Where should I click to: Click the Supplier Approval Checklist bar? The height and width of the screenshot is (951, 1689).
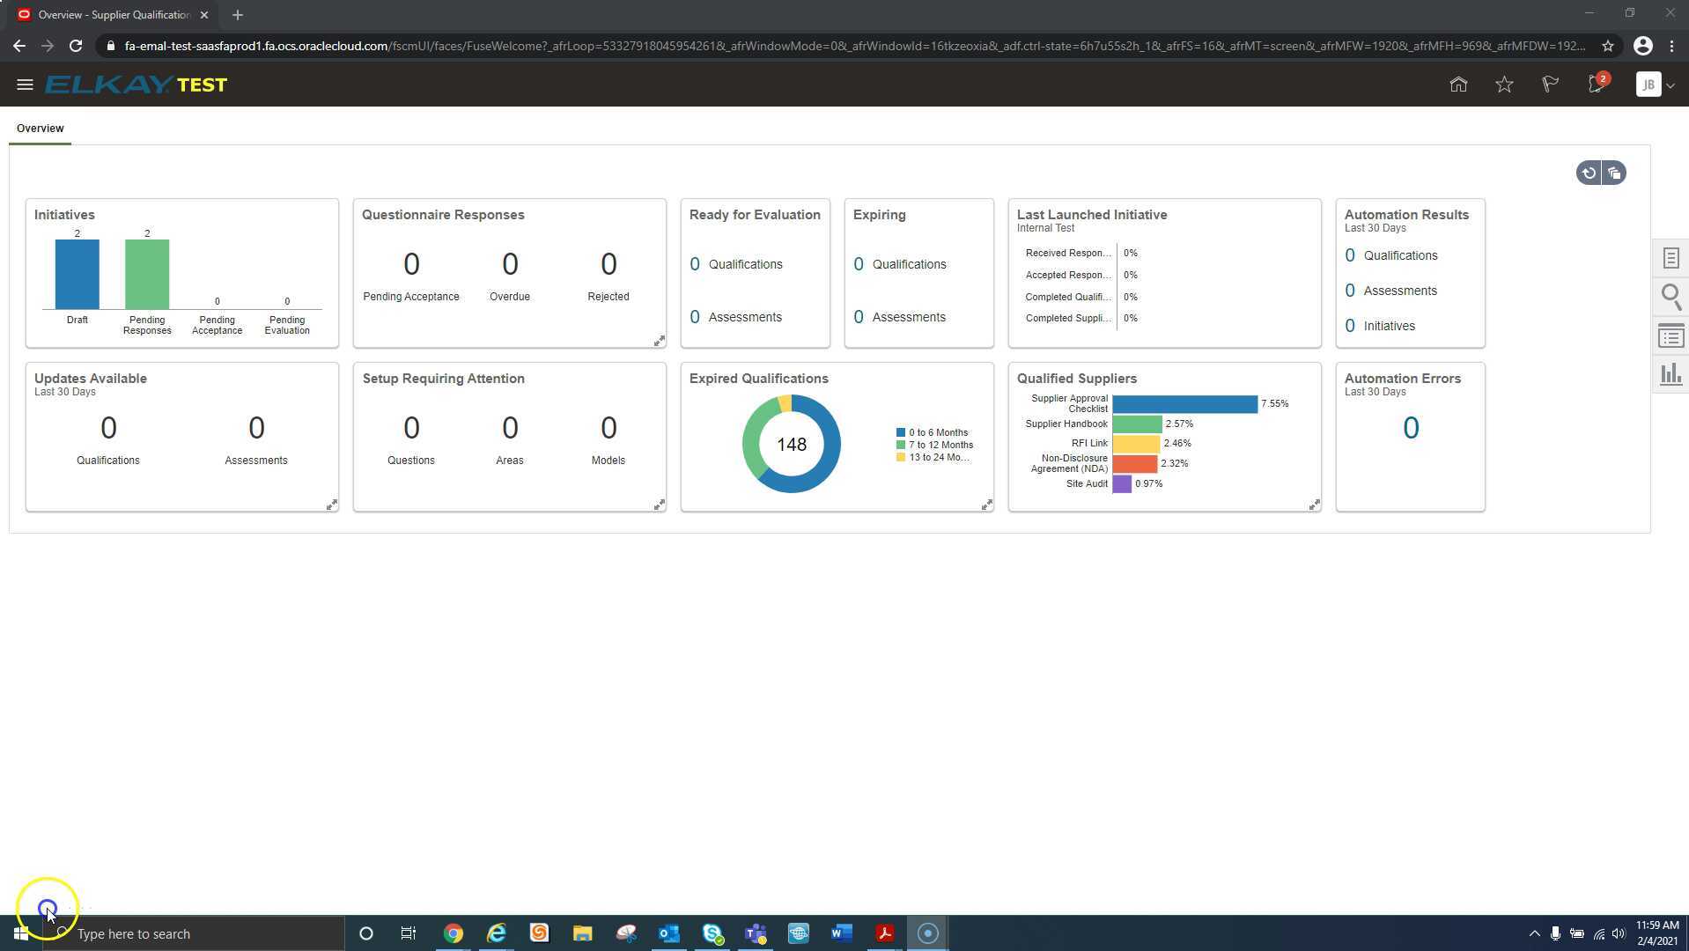[x=1185, y=404]
